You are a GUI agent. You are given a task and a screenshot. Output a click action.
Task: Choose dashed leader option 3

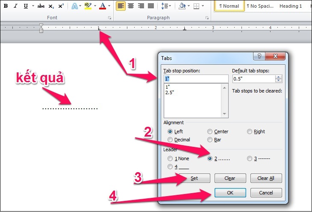click(259, 158)
